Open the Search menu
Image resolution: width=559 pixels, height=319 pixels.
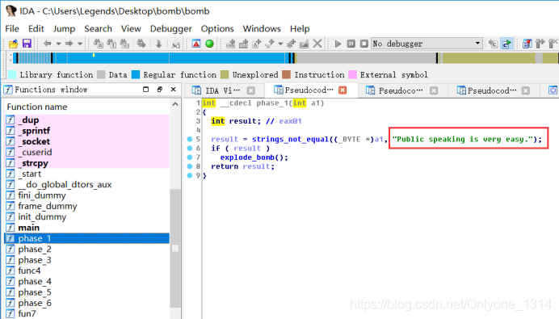click(x=98, y=28)
